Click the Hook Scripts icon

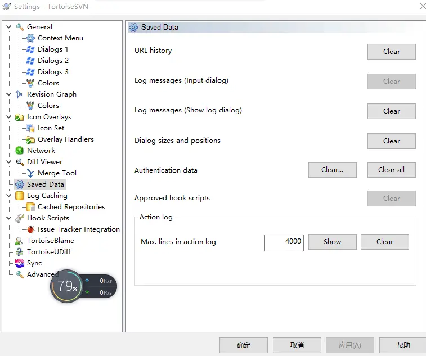(20, 218)
